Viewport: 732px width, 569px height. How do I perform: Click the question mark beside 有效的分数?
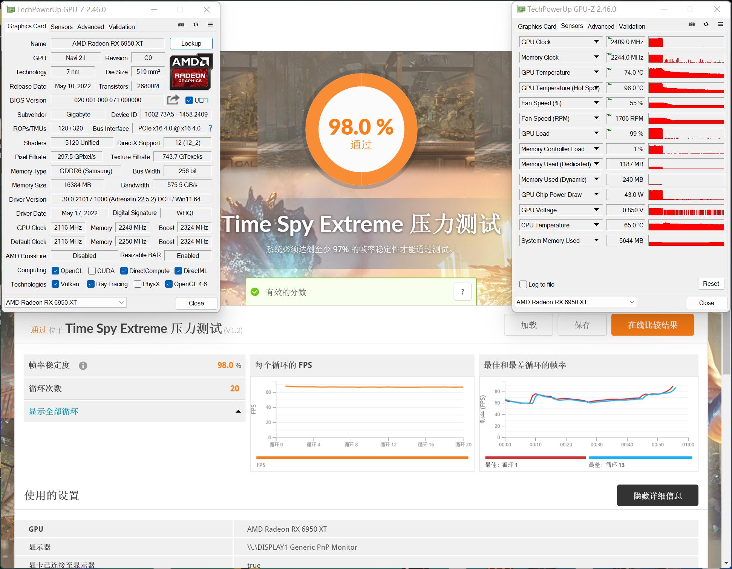click(x=462, y=291)
